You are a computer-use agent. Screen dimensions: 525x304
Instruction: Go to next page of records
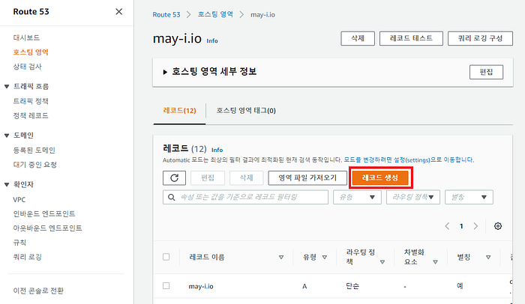pyautogui.click(x=475, y=226)
